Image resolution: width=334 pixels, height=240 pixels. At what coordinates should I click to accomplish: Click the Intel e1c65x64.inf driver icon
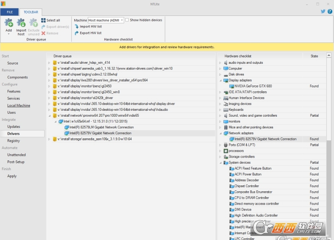click(x=61, y=122)
